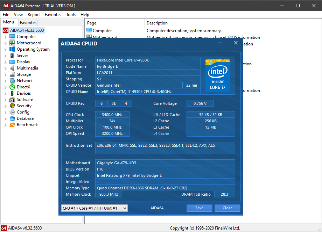Image resolution: width=322 pixels, height=232 pixels.
Task: Select the DirectX tree item
Action: coord(23,87)
